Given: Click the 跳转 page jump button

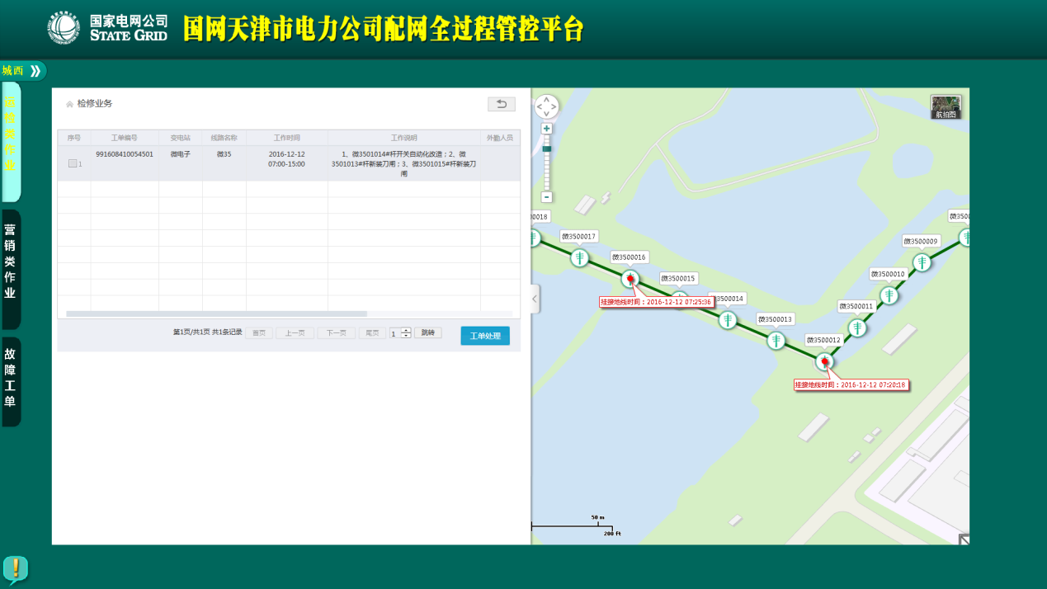Looking at the screenshot, I should 427,333.
